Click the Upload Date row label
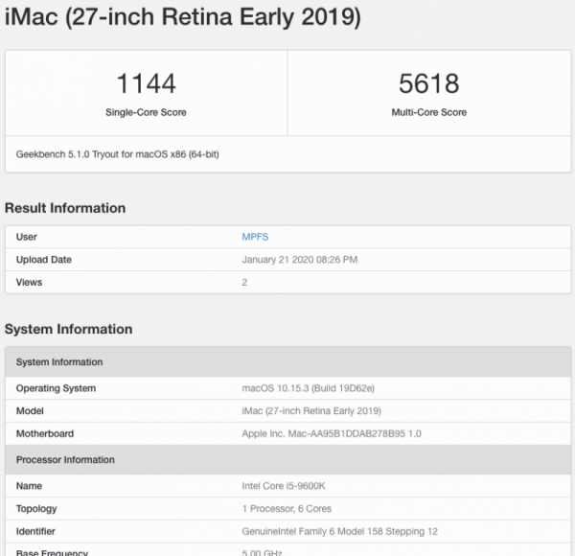 [44, 260]
